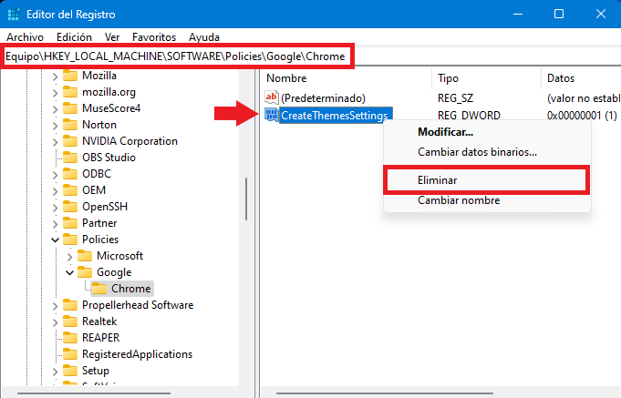The height and width of the screenshot is (398, 621).
Task: Expand the Realtek key
Action: [55, 322]
